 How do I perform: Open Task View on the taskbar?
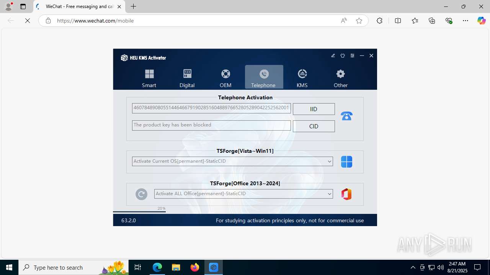point(138,267)
